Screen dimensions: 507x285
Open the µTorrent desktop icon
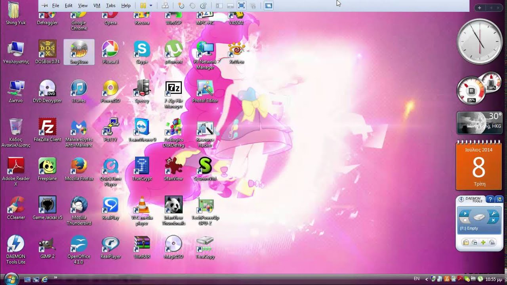173,52
